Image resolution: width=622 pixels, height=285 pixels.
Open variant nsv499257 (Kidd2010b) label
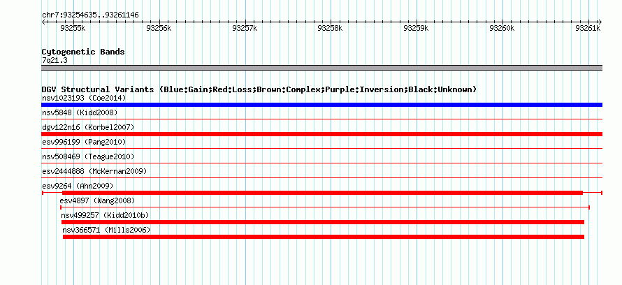click(x=105, y=215)
